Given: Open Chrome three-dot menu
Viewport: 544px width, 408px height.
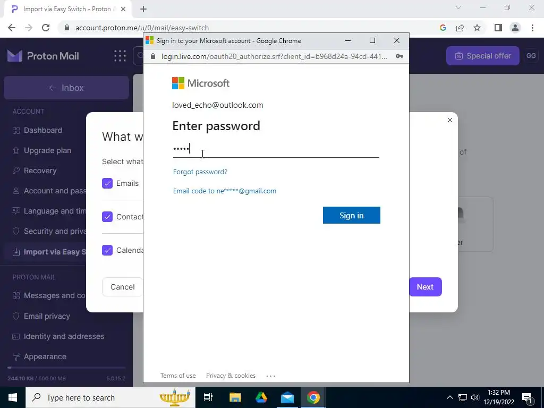Looking at the screenshot, I should coord(532,28).
